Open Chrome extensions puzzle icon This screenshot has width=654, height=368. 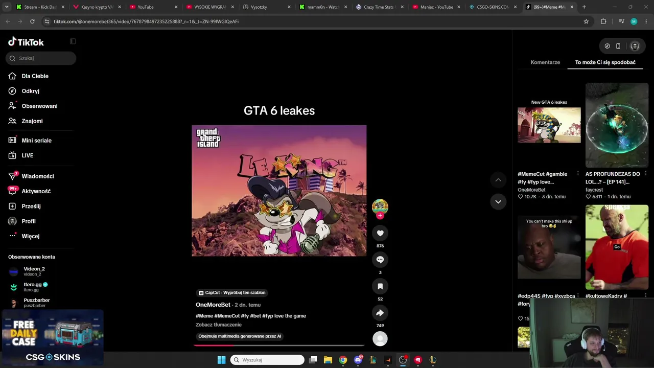603,21
